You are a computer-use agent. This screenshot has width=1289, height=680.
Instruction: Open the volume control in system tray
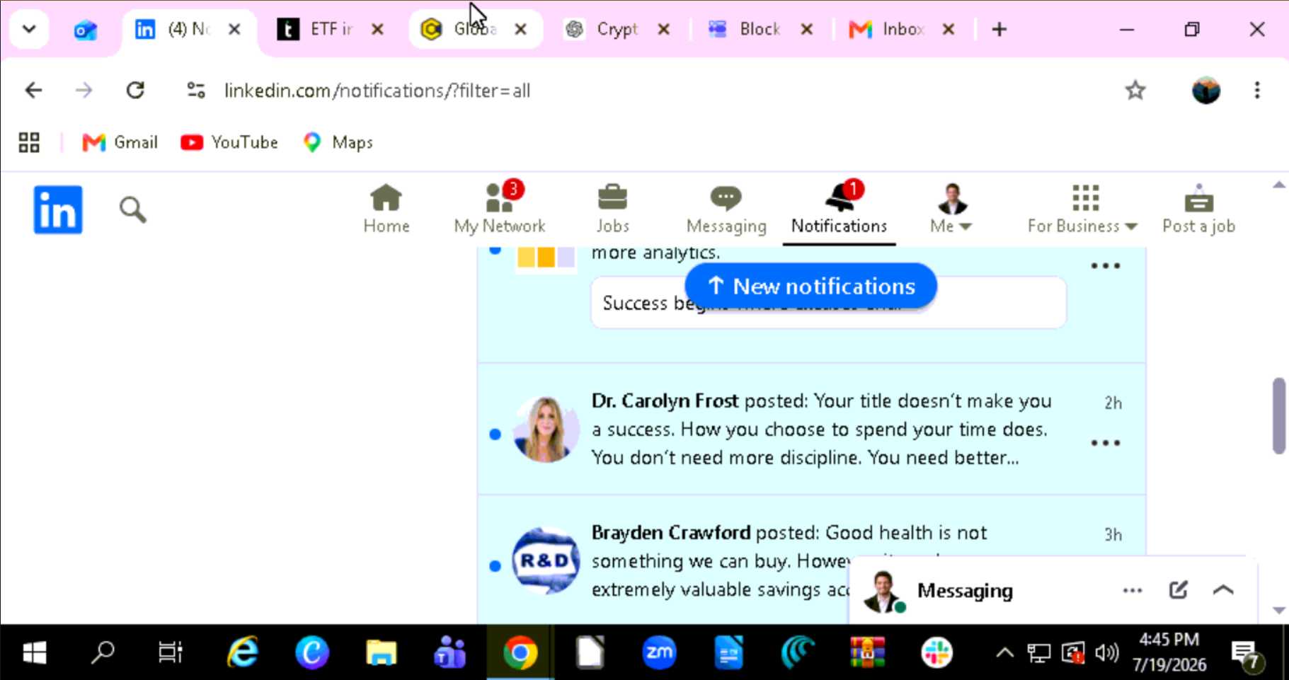(1106, 652)
